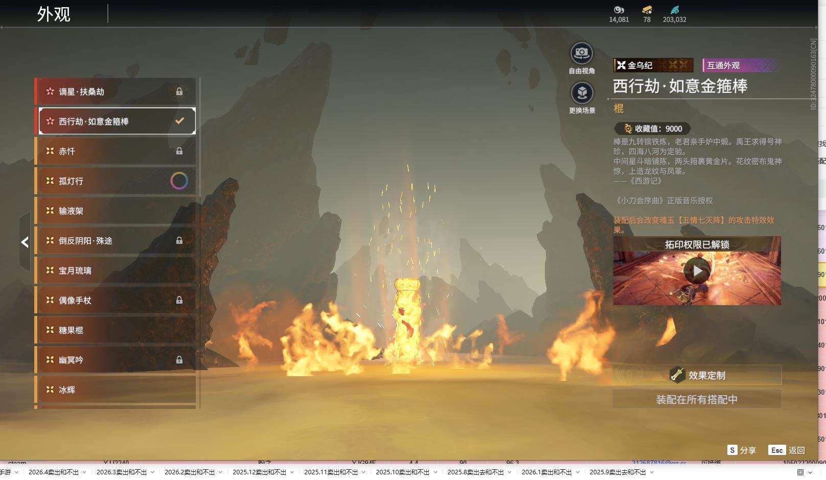This screenshot has width=826, height=480.
Task: Click the 自由视角 free camera icon
Action: point(582,53)
